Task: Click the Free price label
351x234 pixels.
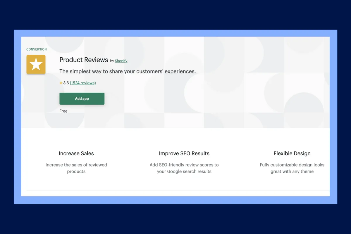Action: 63,111
